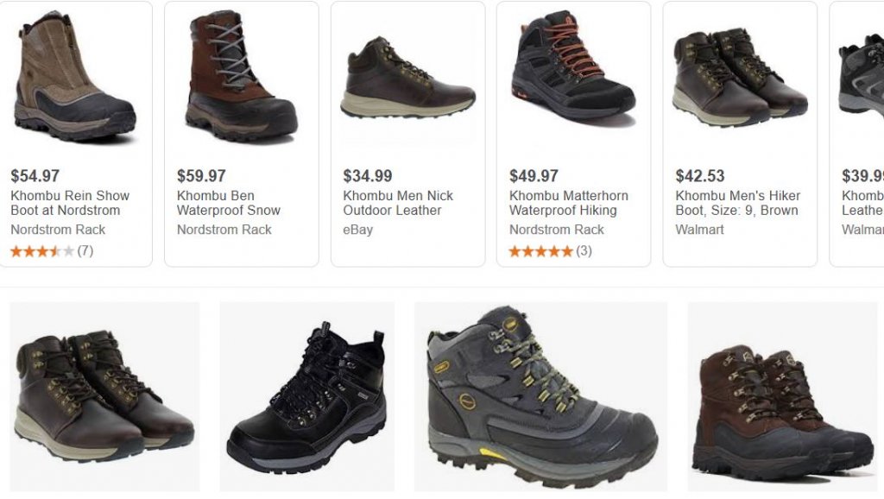
Task: Follow the Khombu Ben Waterproof Snow title link
Action: point(229,203)
